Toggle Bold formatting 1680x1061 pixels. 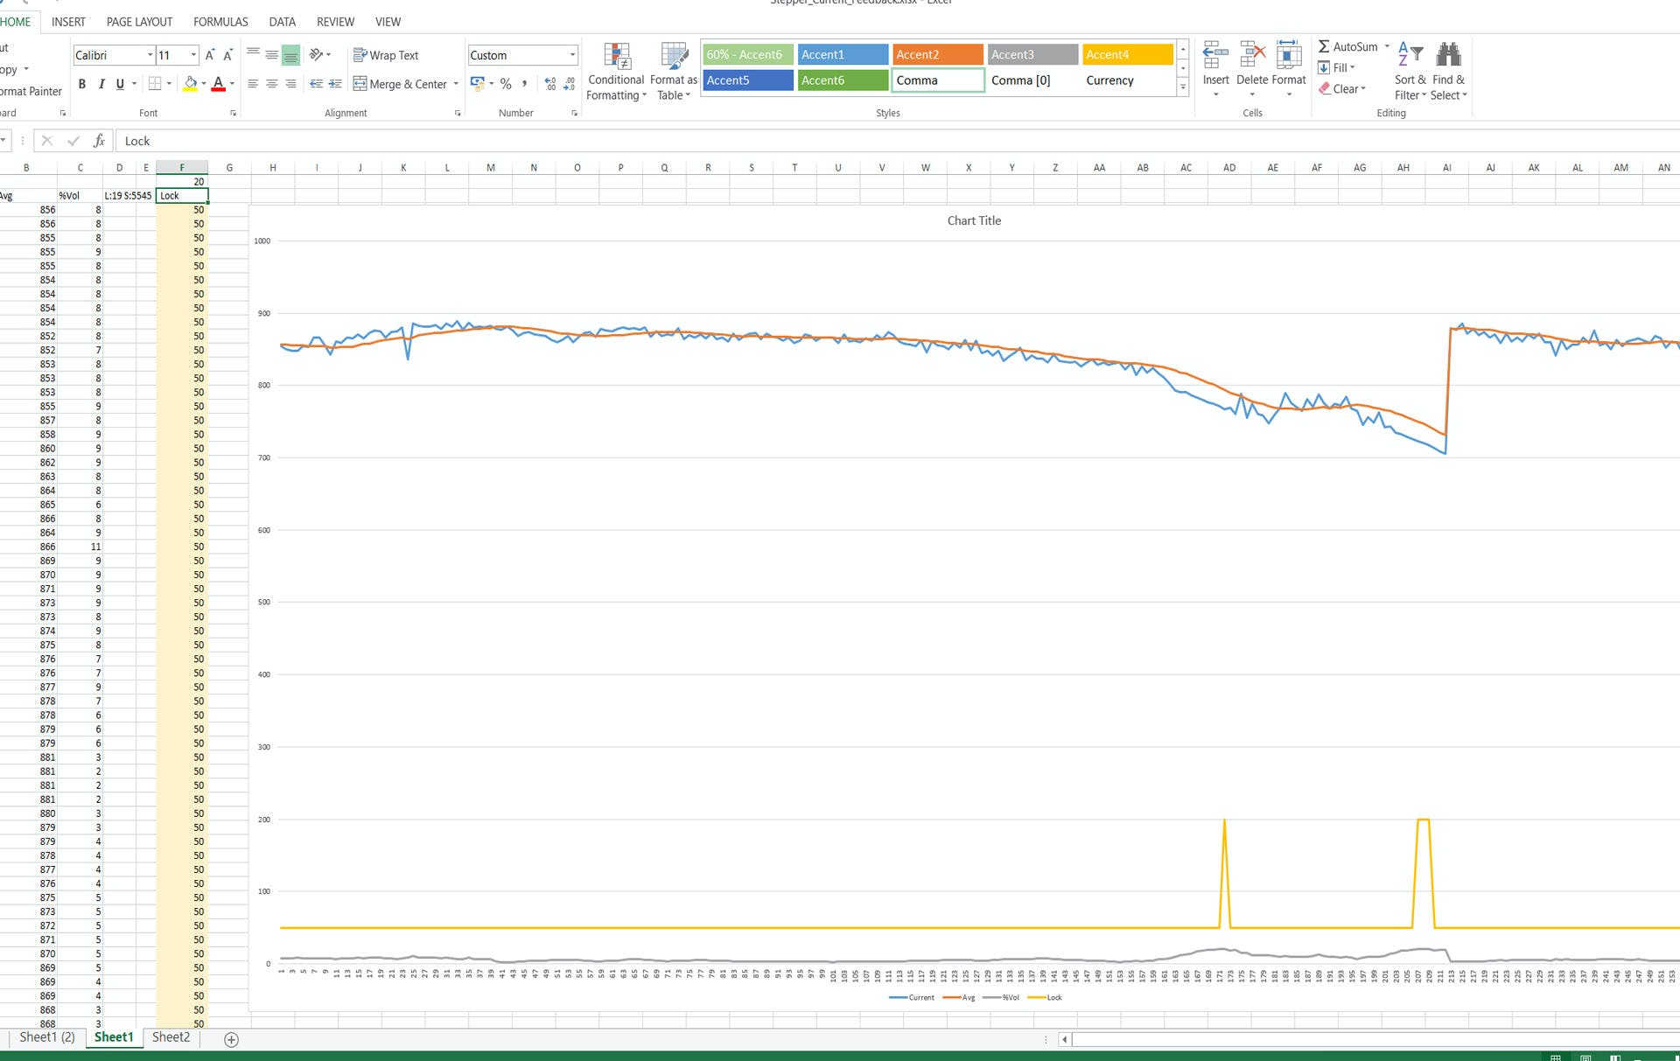[x=82, y=84]
